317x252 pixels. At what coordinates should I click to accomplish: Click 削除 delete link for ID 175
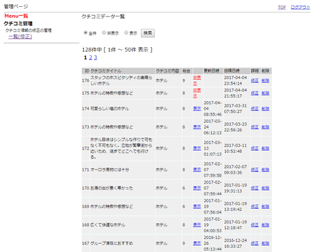pos(265,93)
